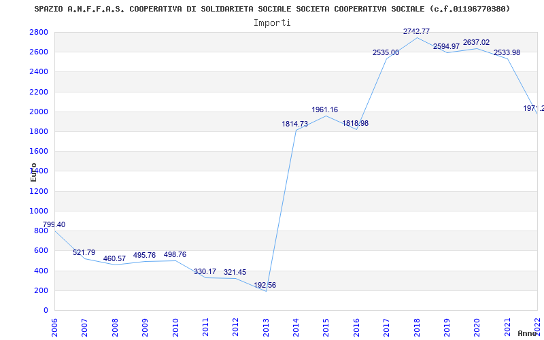
Task: Click the y-axis value 200
Action: [x=41, y=290]
